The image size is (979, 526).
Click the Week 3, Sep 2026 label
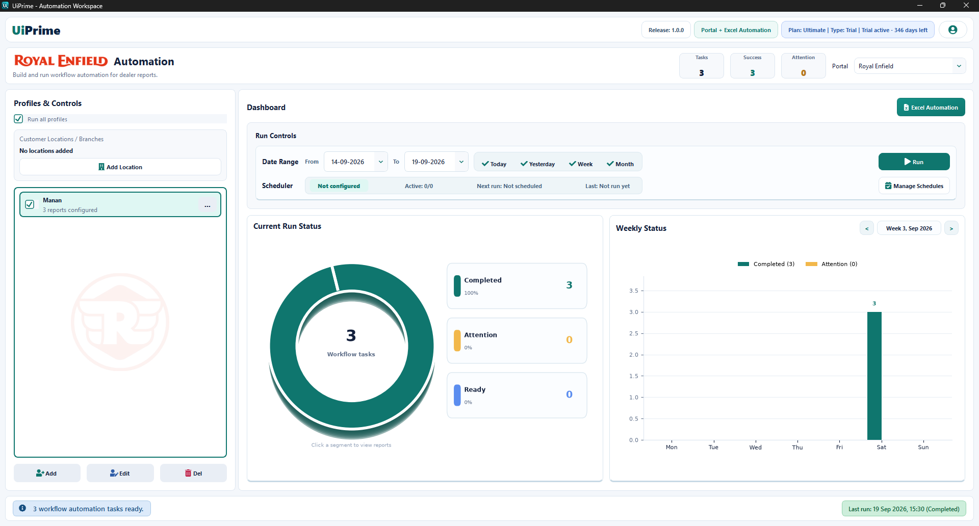tap(909, 228)
